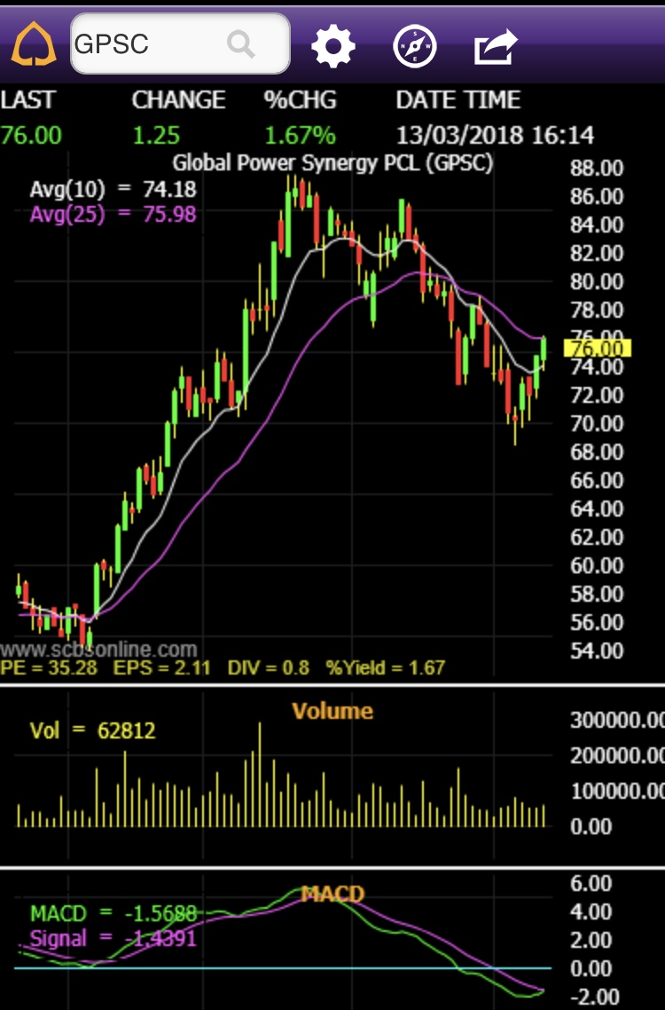Tap the yellow 76.00 price marker

pos(598,349)
